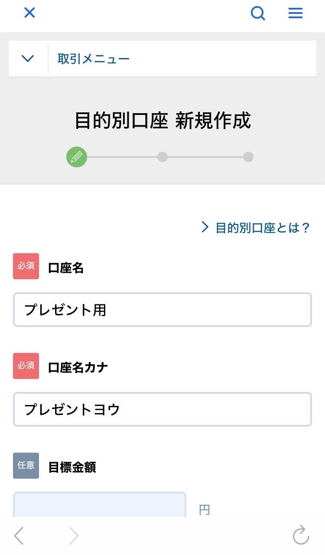Image resolution: width=325 pixels, height=555 pixels.
Task: Go back with the browser back arrow
Action: point(19,536)
